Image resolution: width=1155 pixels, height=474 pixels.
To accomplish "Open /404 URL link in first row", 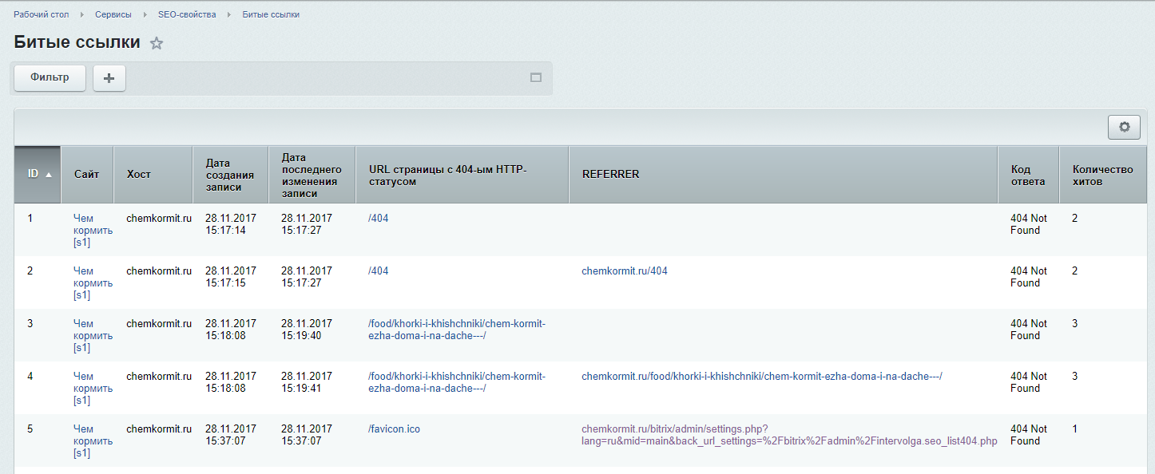I will pos(378,219).
